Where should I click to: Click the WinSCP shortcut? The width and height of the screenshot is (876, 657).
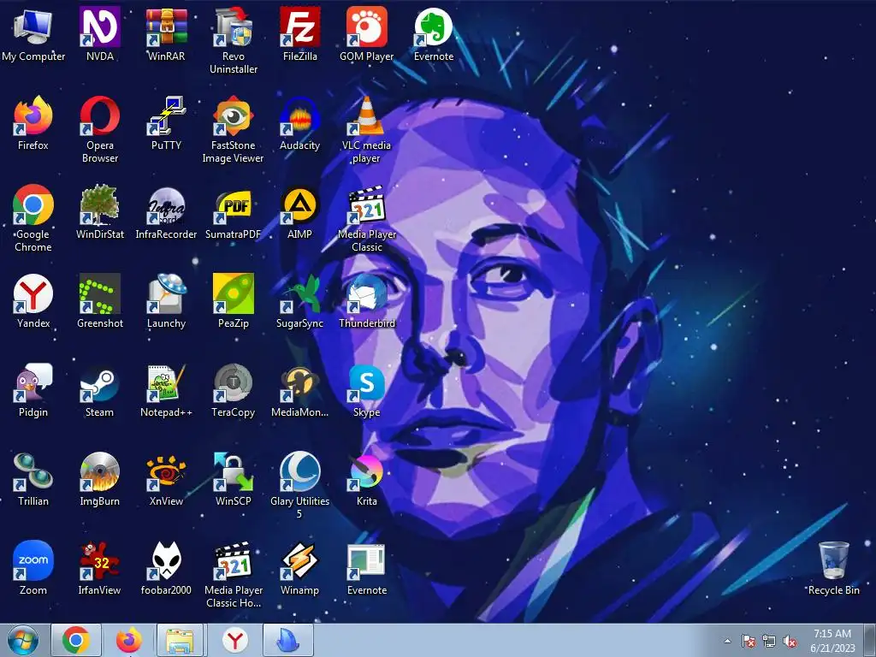tap(233, 471)
